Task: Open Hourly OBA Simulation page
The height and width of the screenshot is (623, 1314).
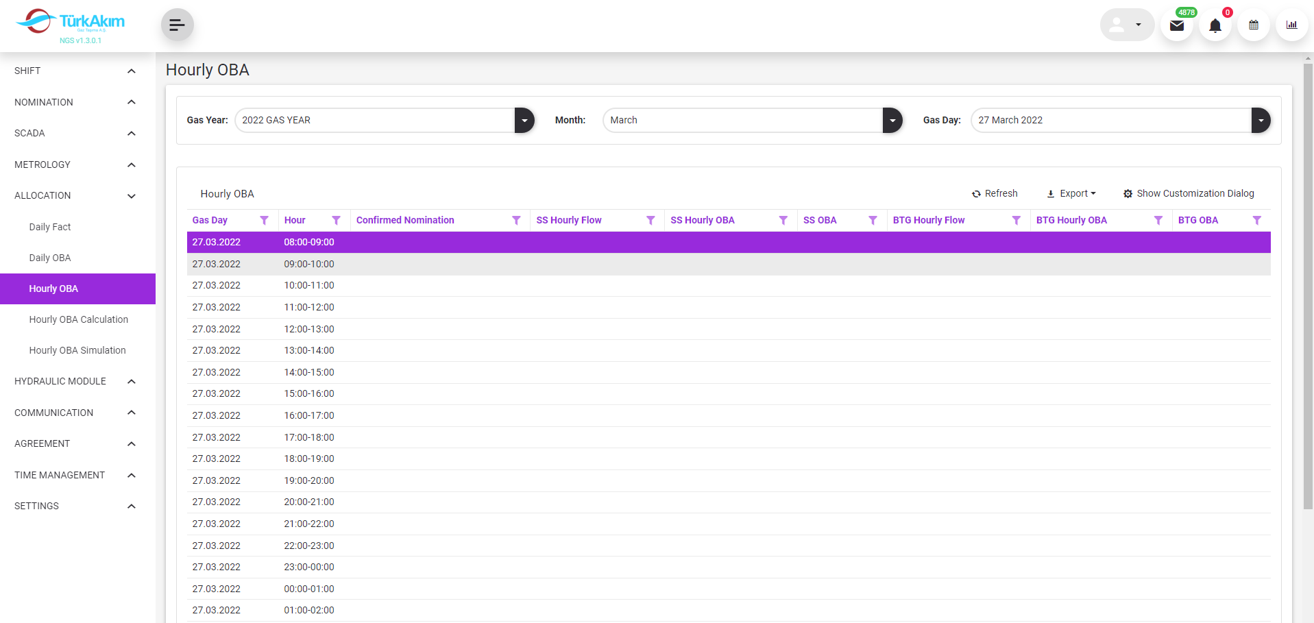Action: [x=77, y=350]
